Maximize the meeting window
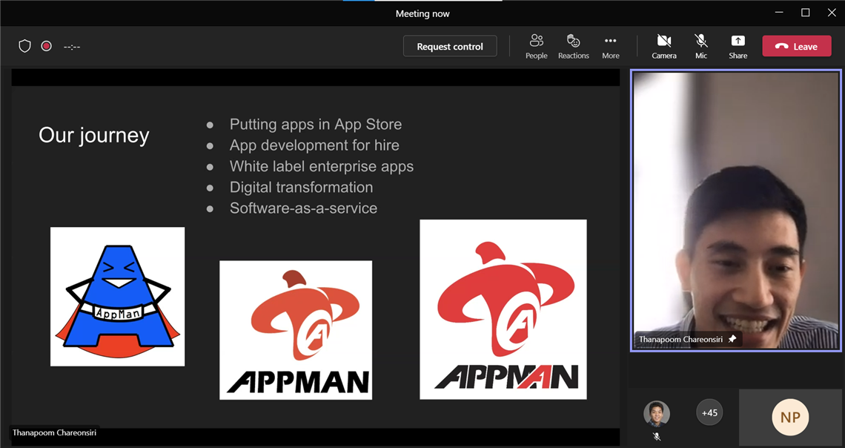This screenshot has height=448, width=845. click(805, 13)
